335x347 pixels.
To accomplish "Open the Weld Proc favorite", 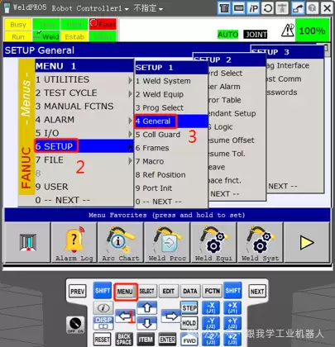I will (x=167, y=242).
